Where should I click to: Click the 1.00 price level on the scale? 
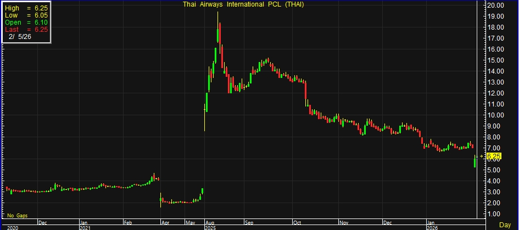494,214
